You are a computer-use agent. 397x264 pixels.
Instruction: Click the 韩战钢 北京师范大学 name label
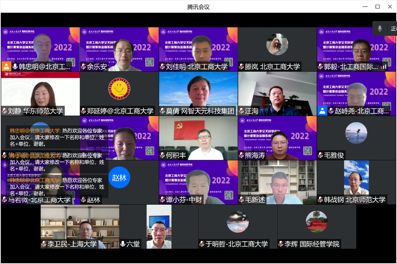click(355, 200)
